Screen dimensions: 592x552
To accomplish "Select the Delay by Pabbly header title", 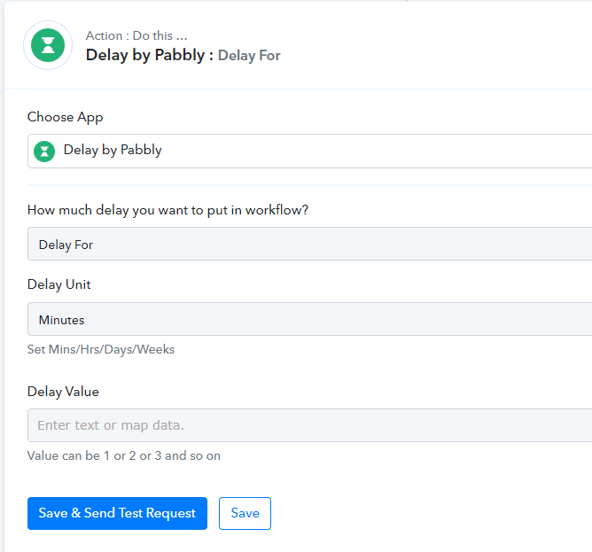I will (145, 55).
